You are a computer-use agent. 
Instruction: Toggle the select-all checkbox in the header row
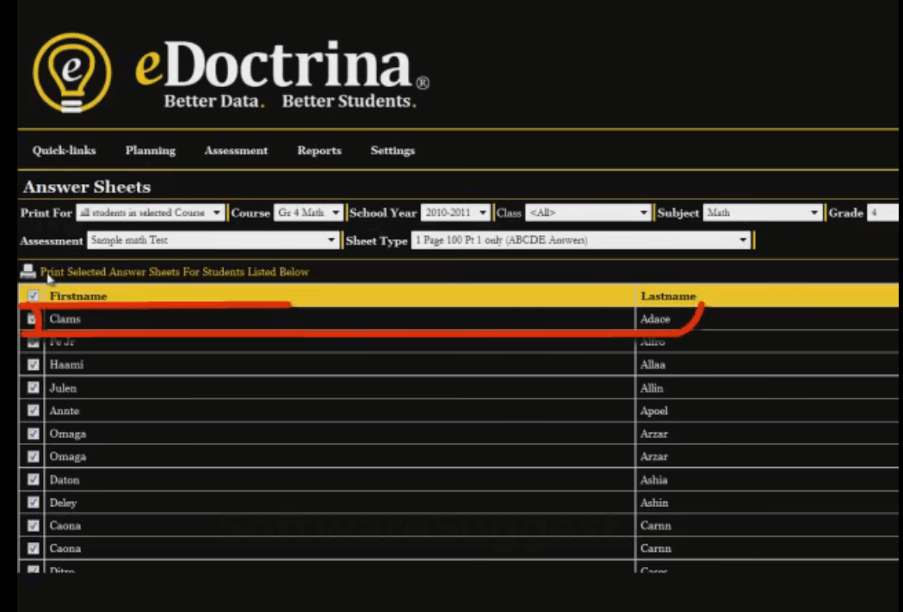33,295
